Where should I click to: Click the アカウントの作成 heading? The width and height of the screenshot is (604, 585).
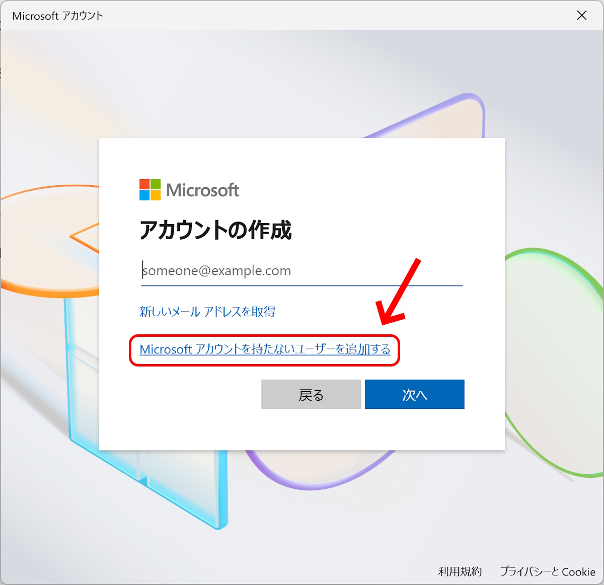tap(216, 231)
